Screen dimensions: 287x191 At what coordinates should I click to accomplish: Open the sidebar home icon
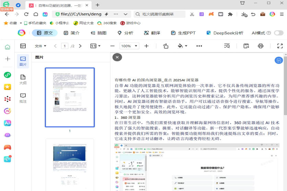tap(8, 47)
